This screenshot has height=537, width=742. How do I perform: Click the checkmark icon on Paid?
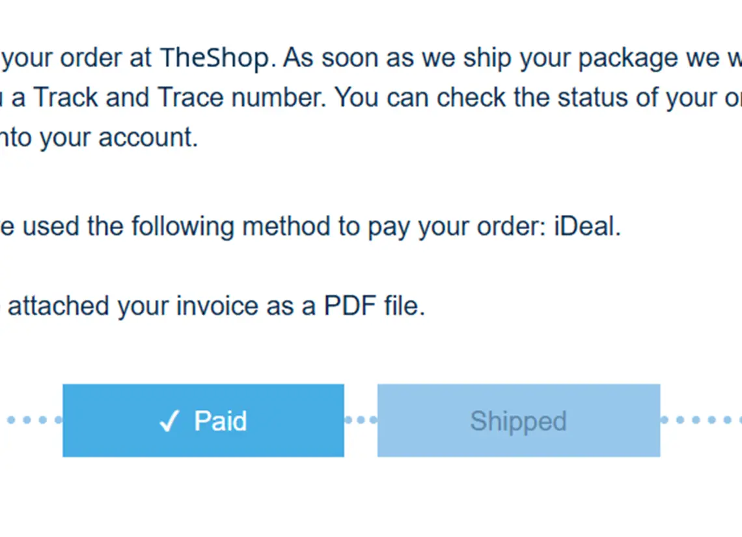[x=169, y=422]
